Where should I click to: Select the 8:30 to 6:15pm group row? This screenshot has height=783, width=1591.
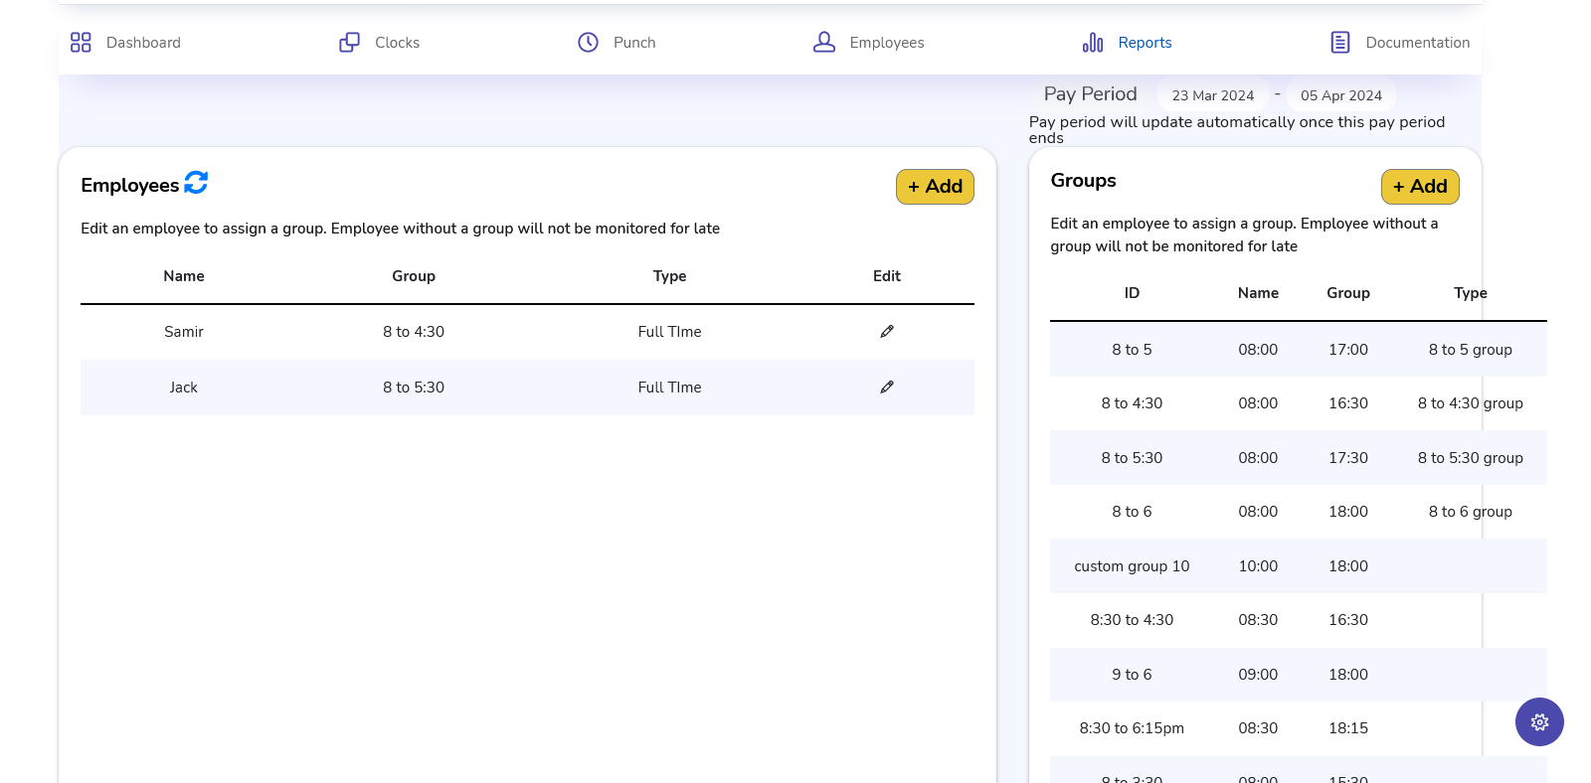click(x=1132, y=728)
